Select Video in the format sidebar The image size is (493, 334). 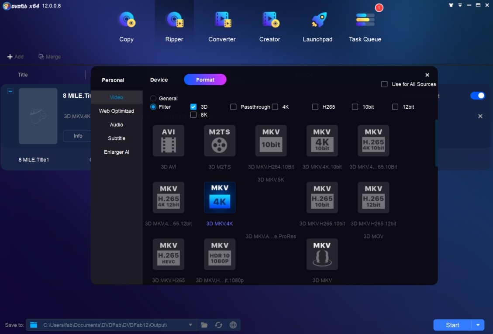116,97
